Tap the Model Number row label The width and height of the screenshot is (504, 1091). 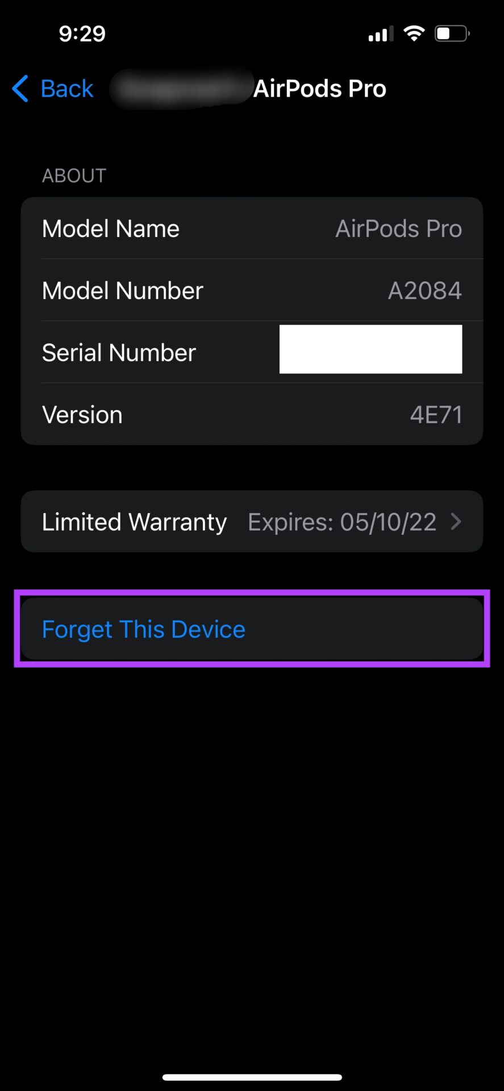pyautogui.click(x=123, y=291)
